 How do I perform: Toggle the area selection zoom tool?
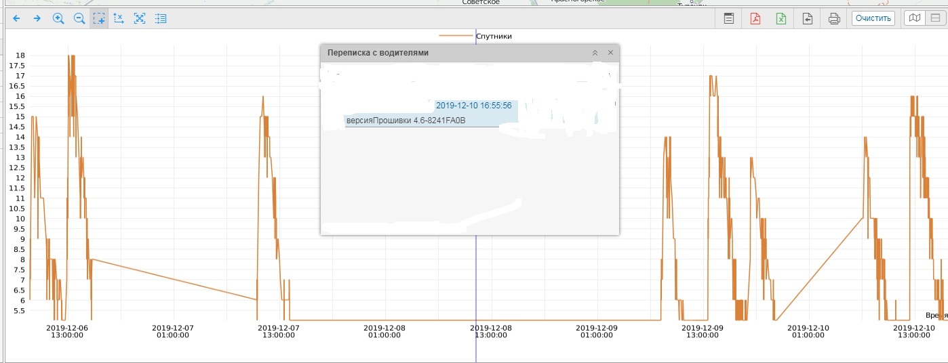coord(99,18)
